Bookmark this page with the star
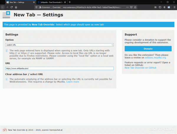Screen dimensions: 177x134 click(x=135, y=7)
